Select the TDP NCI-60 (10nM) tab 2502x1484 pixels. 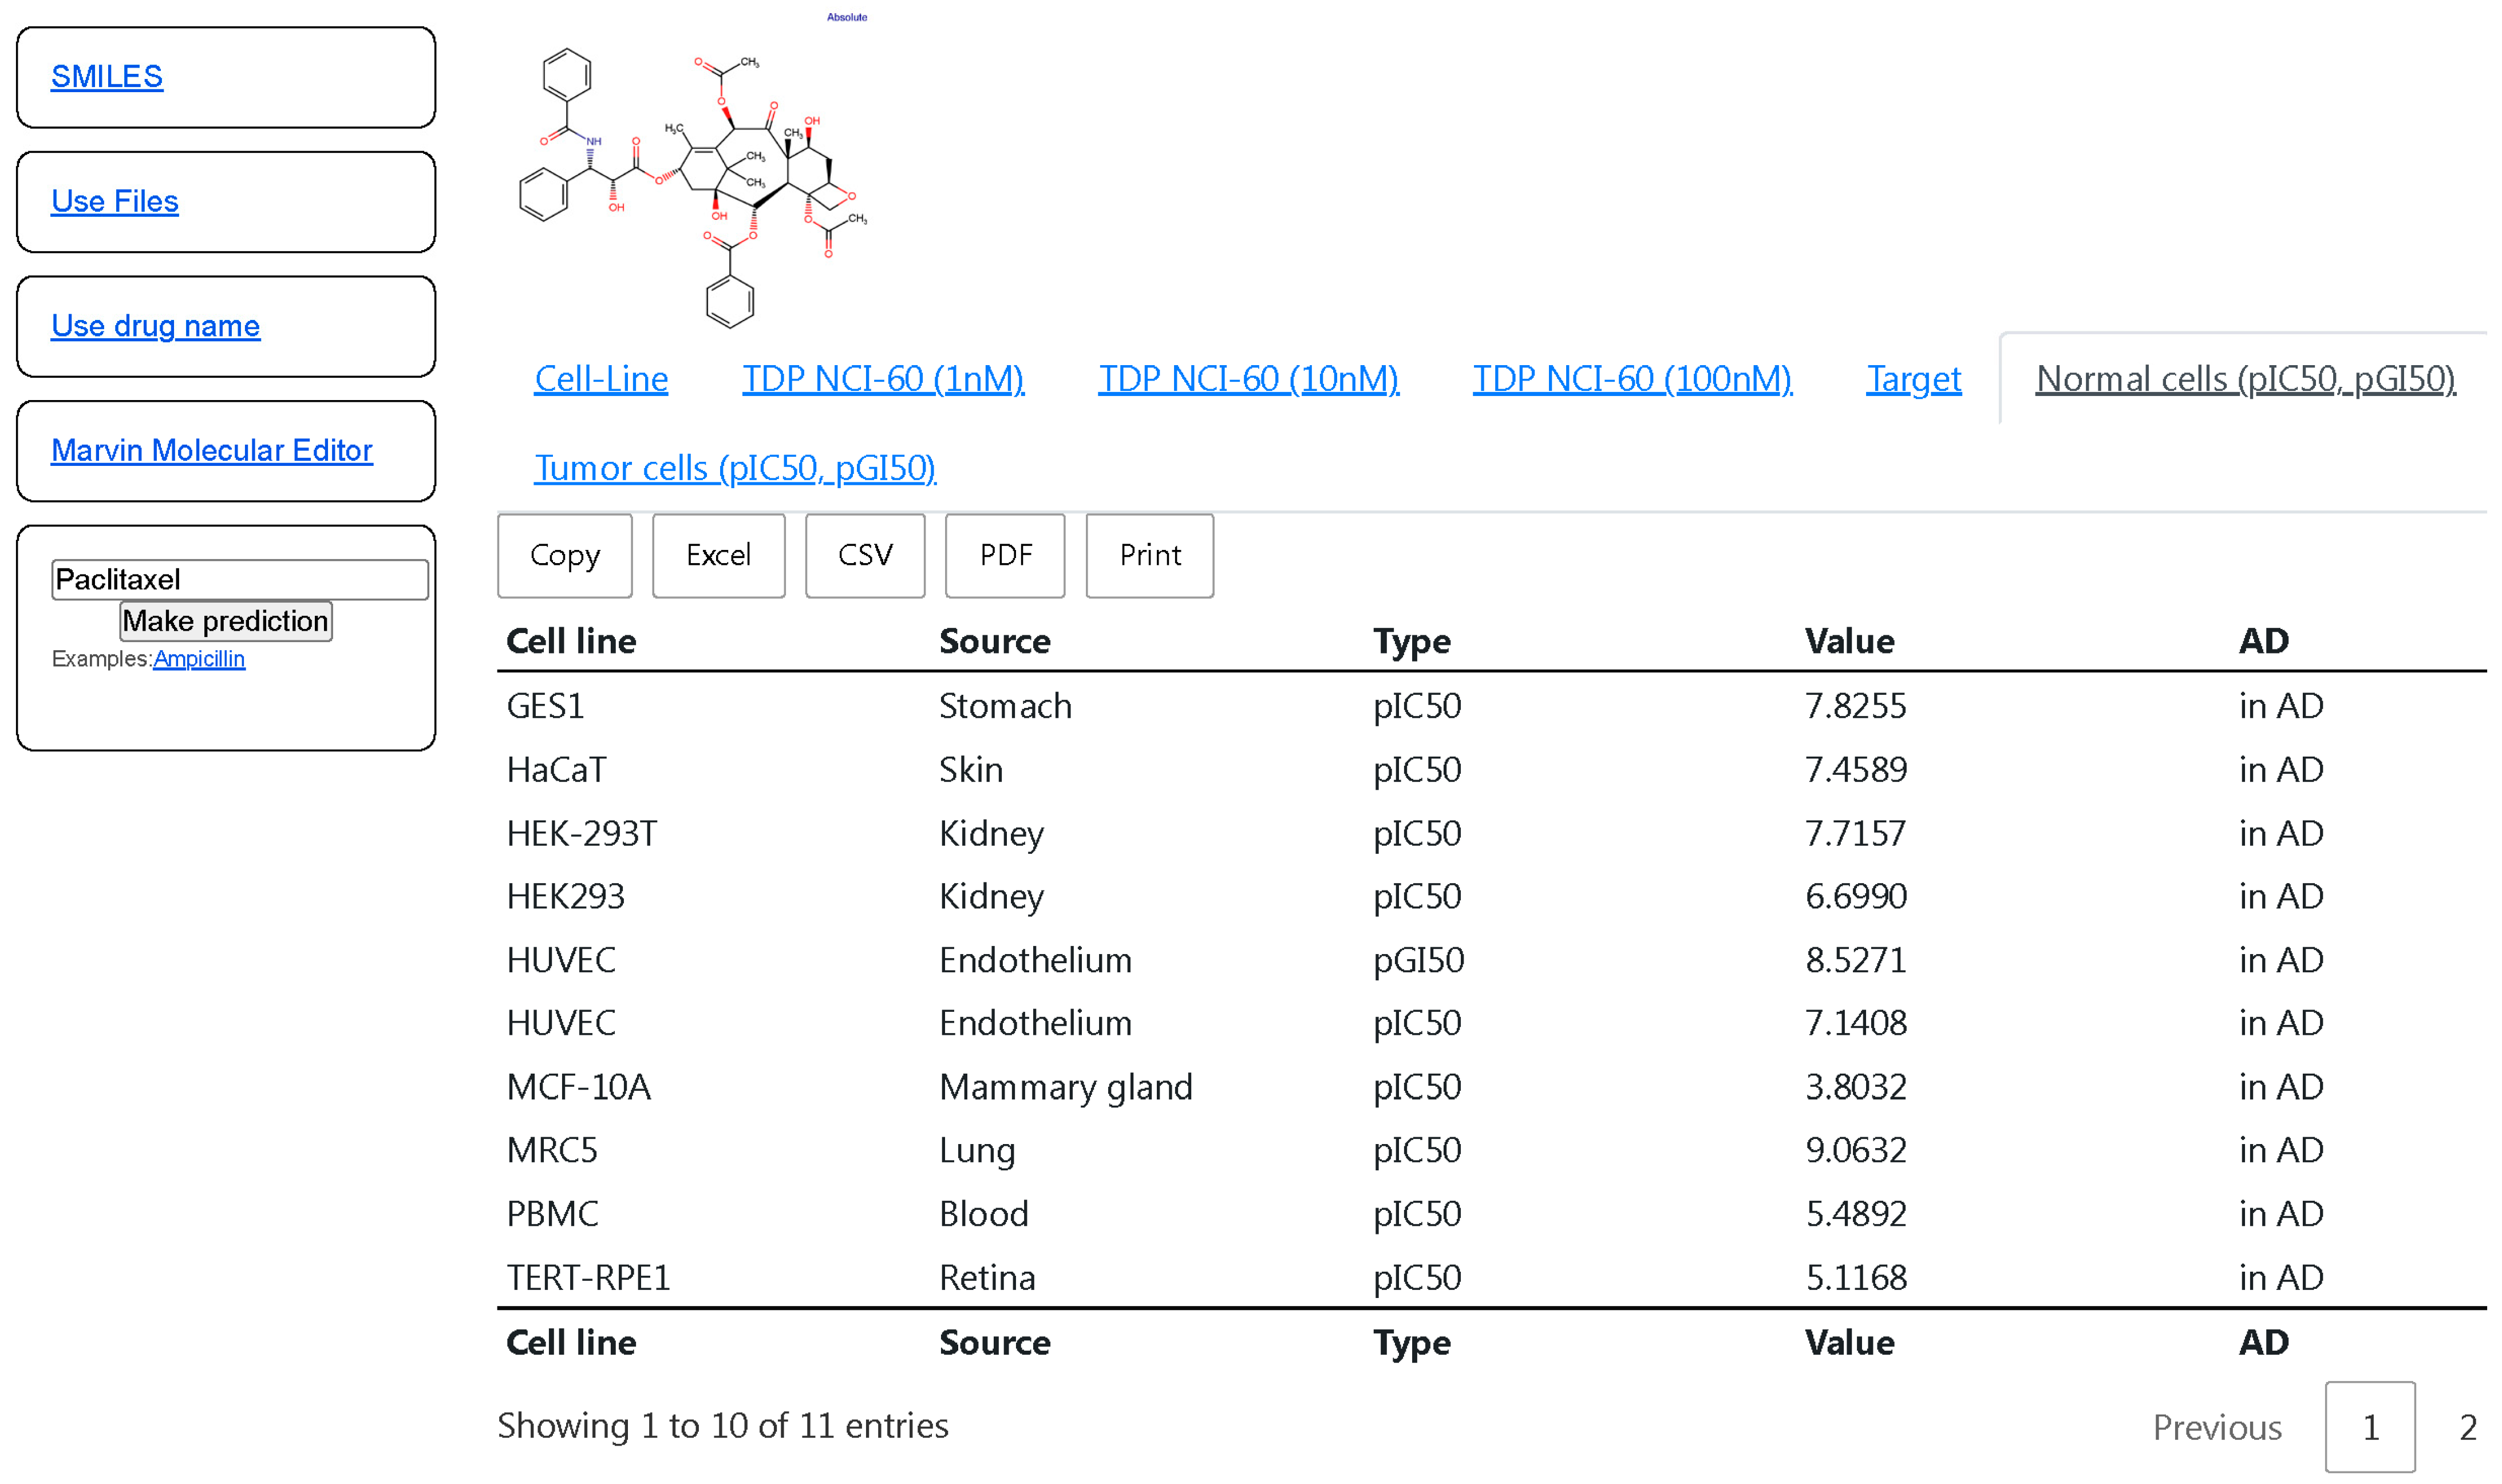[1247, 379]
